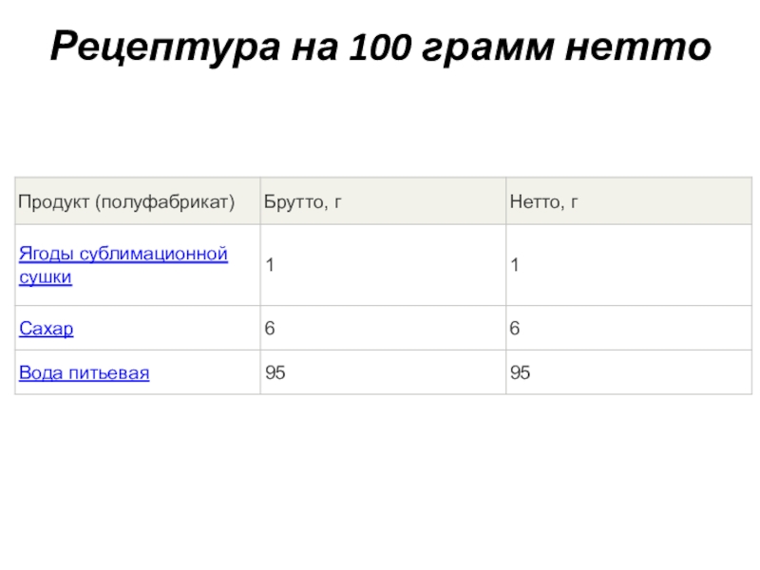Click the word 'на' in the slide title

[x=317, y=46]
